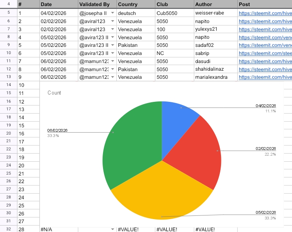Select Pakistan country cell in shahidalinaz row
The image size is (292, 232).
click(136, 69)
